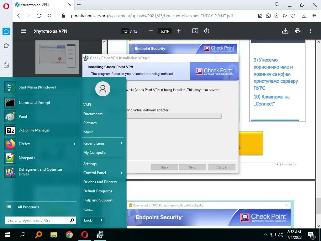Open File Explorer from taskbar
Screen dimensions: 321x241
coord(54,235)
